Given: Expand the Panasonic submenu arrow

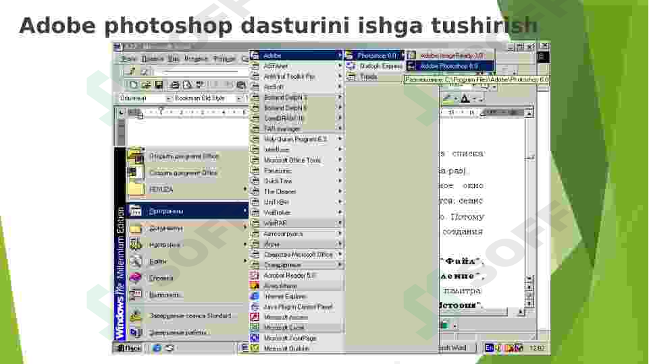Looking at the screenshot, I should pos(340,171).
